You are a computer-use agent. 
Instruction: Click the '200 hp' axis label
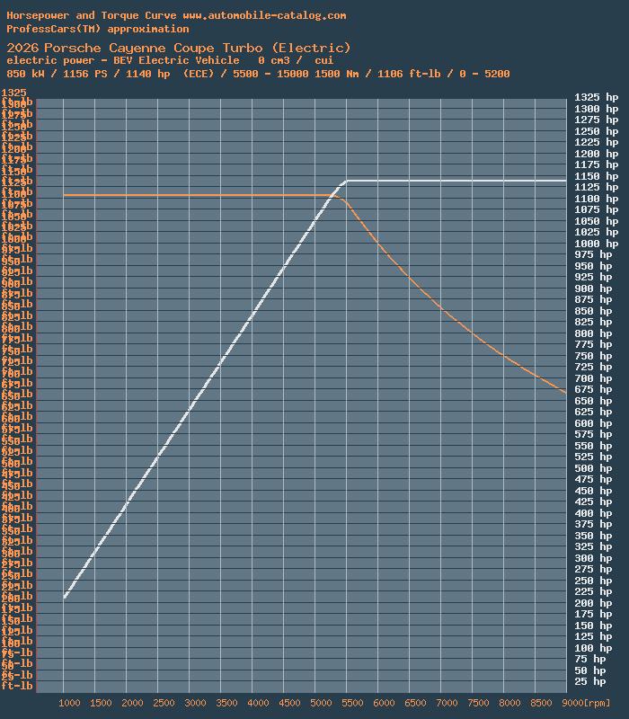coord(593,603)
